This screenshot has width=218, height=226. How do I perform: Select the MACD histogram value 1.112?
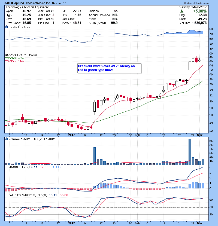pyautogui.click(x=57, y=167)
